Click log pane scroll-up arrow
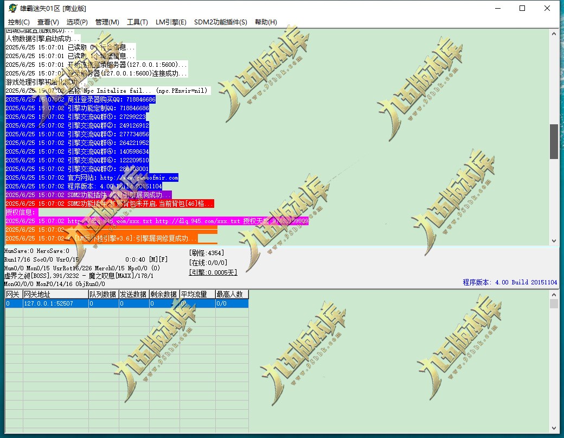The image size is (564, 438). (554, 34)
